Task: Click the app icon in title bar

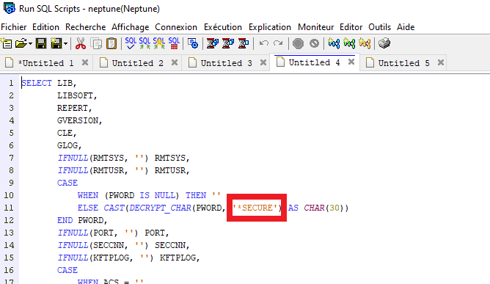Action: point(9,8)
